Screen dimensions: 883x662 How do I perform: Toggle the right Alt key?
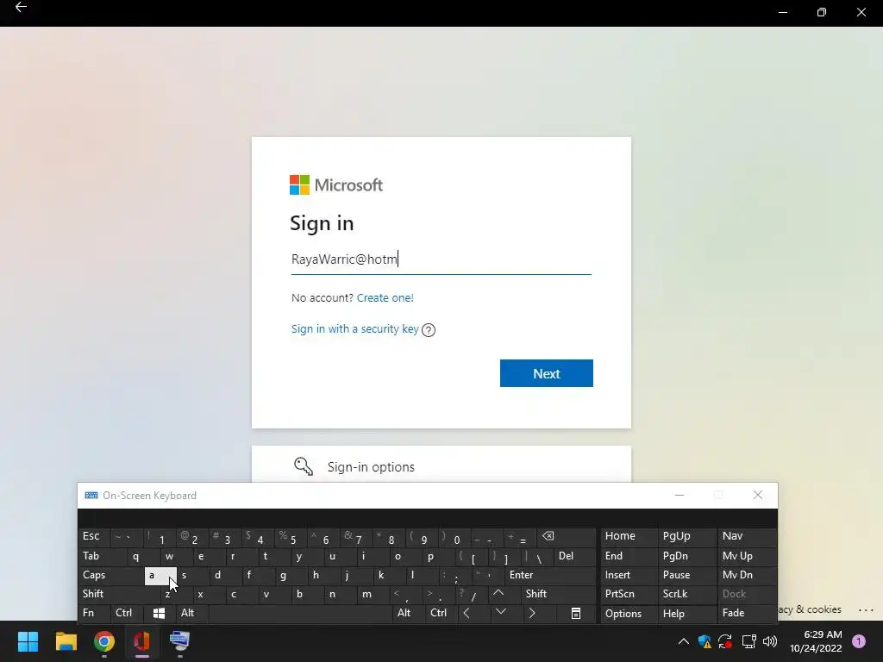(408, 613)
